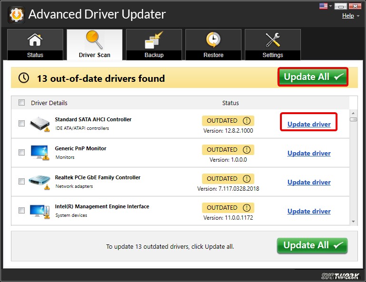The image size is (366, 282).
Task: Open the Settings tab
Action: [x=273, y=45]
